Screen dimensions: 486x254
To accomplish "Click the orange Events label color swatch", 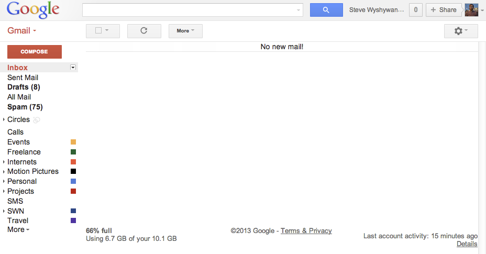I will pos(73,142).
